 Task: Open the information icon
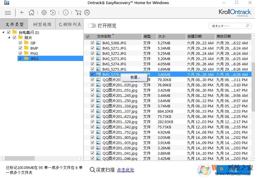[x=65, y=13]
